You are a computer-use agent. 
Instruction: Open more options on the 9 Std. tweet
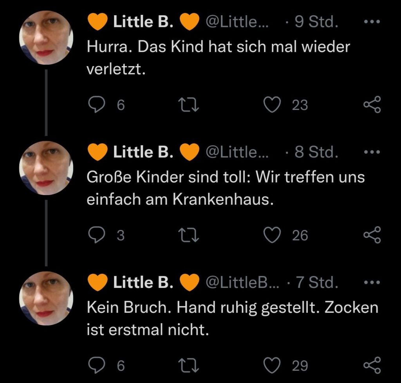coord(372,22)
